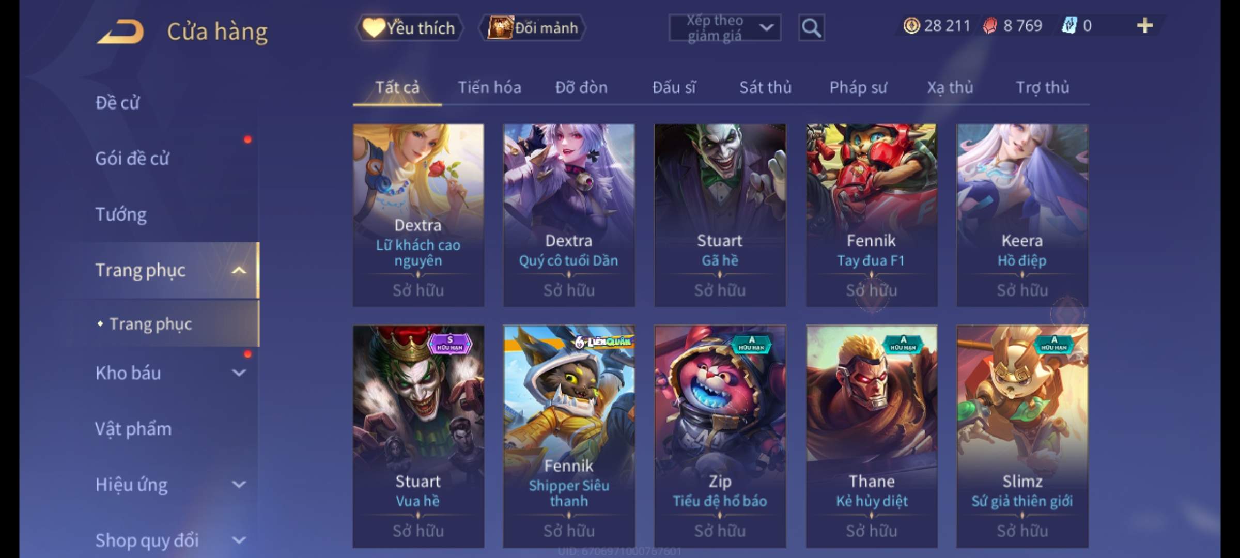Select the Pháp sư category tab

858,87
